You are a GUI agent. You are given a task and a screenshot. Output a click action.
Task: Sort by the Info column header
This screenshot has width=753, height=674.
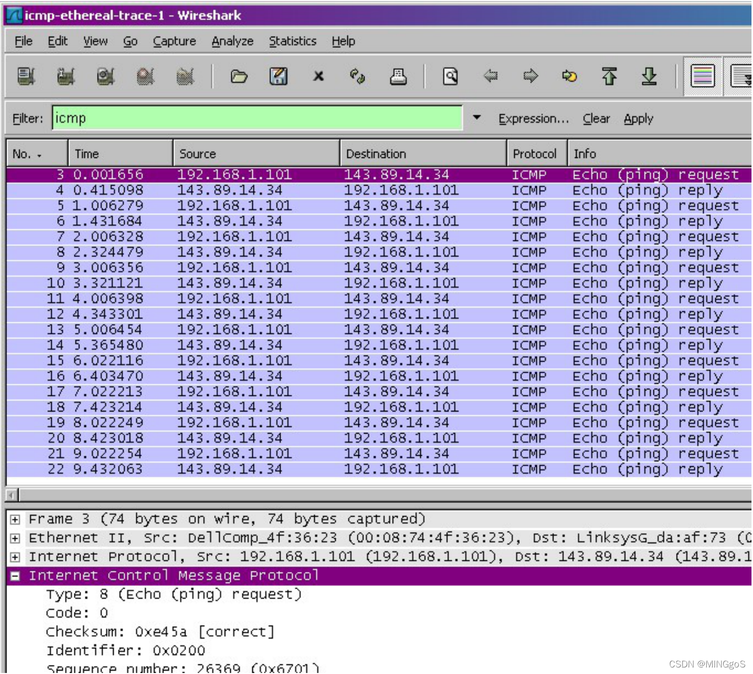(x=660, y=154)
